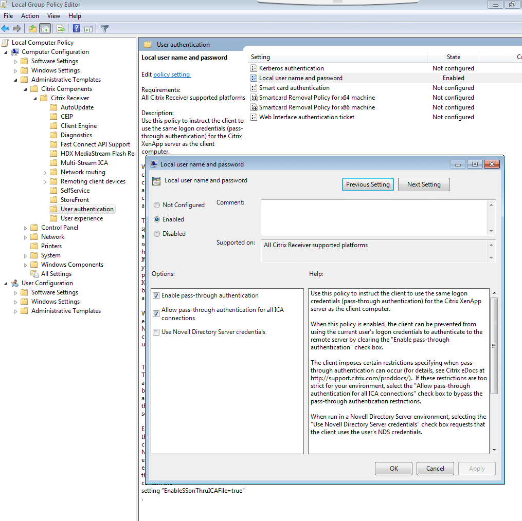Collapse the Computer Configuration node
The width and height of the screenshot is (522, 521).
tap(6, 52)
